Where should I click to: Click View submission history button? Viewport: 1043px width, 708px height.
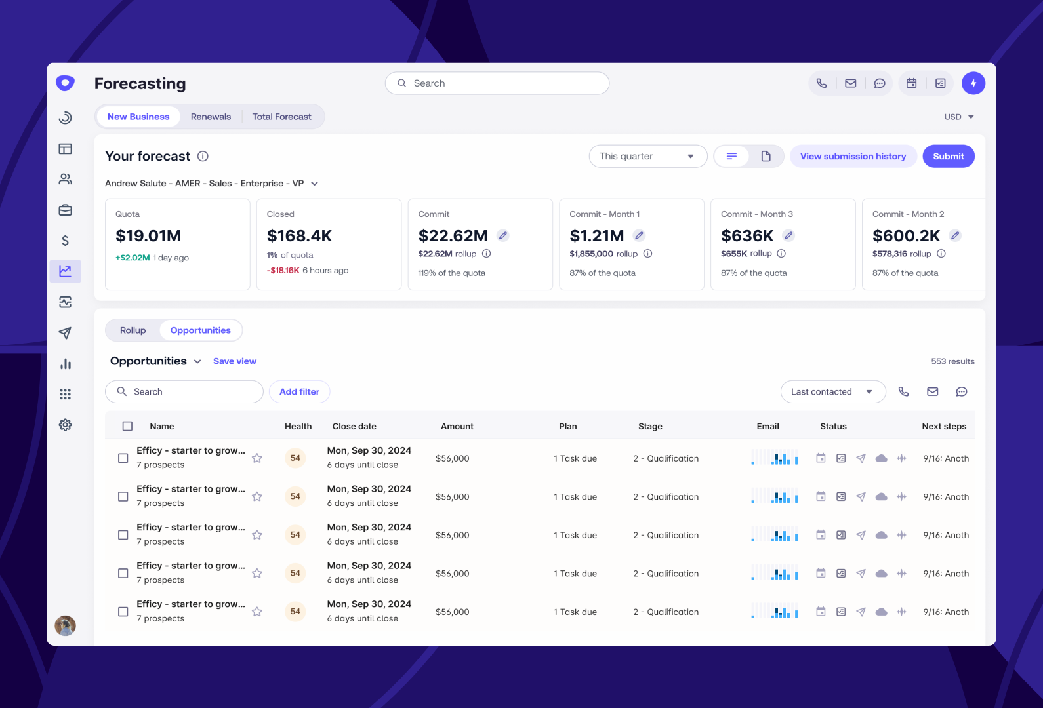pyautogui.click(x=853, y=156)
